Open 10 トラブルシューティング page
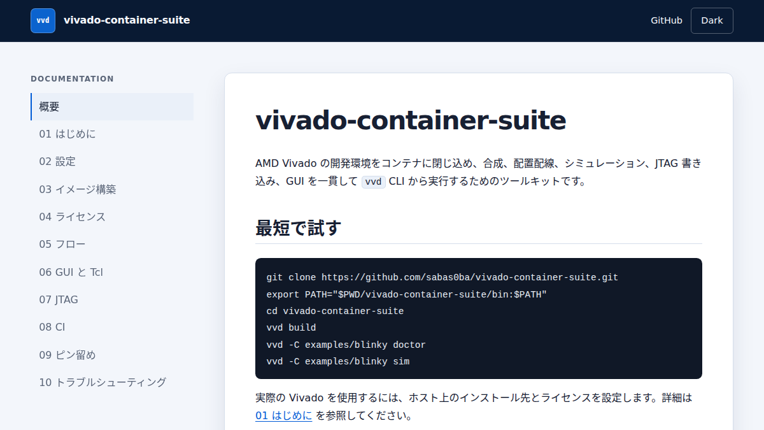 click(x=112, y=382)
